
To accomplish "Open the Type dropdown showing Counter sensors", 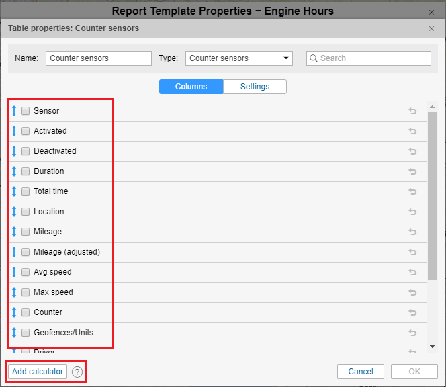I will click(239, 58).
